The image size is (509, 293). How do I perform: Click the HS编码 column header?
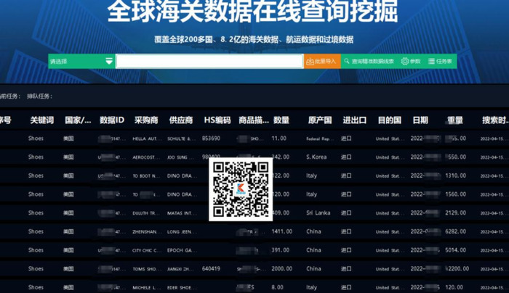click(x=217, y=120)
